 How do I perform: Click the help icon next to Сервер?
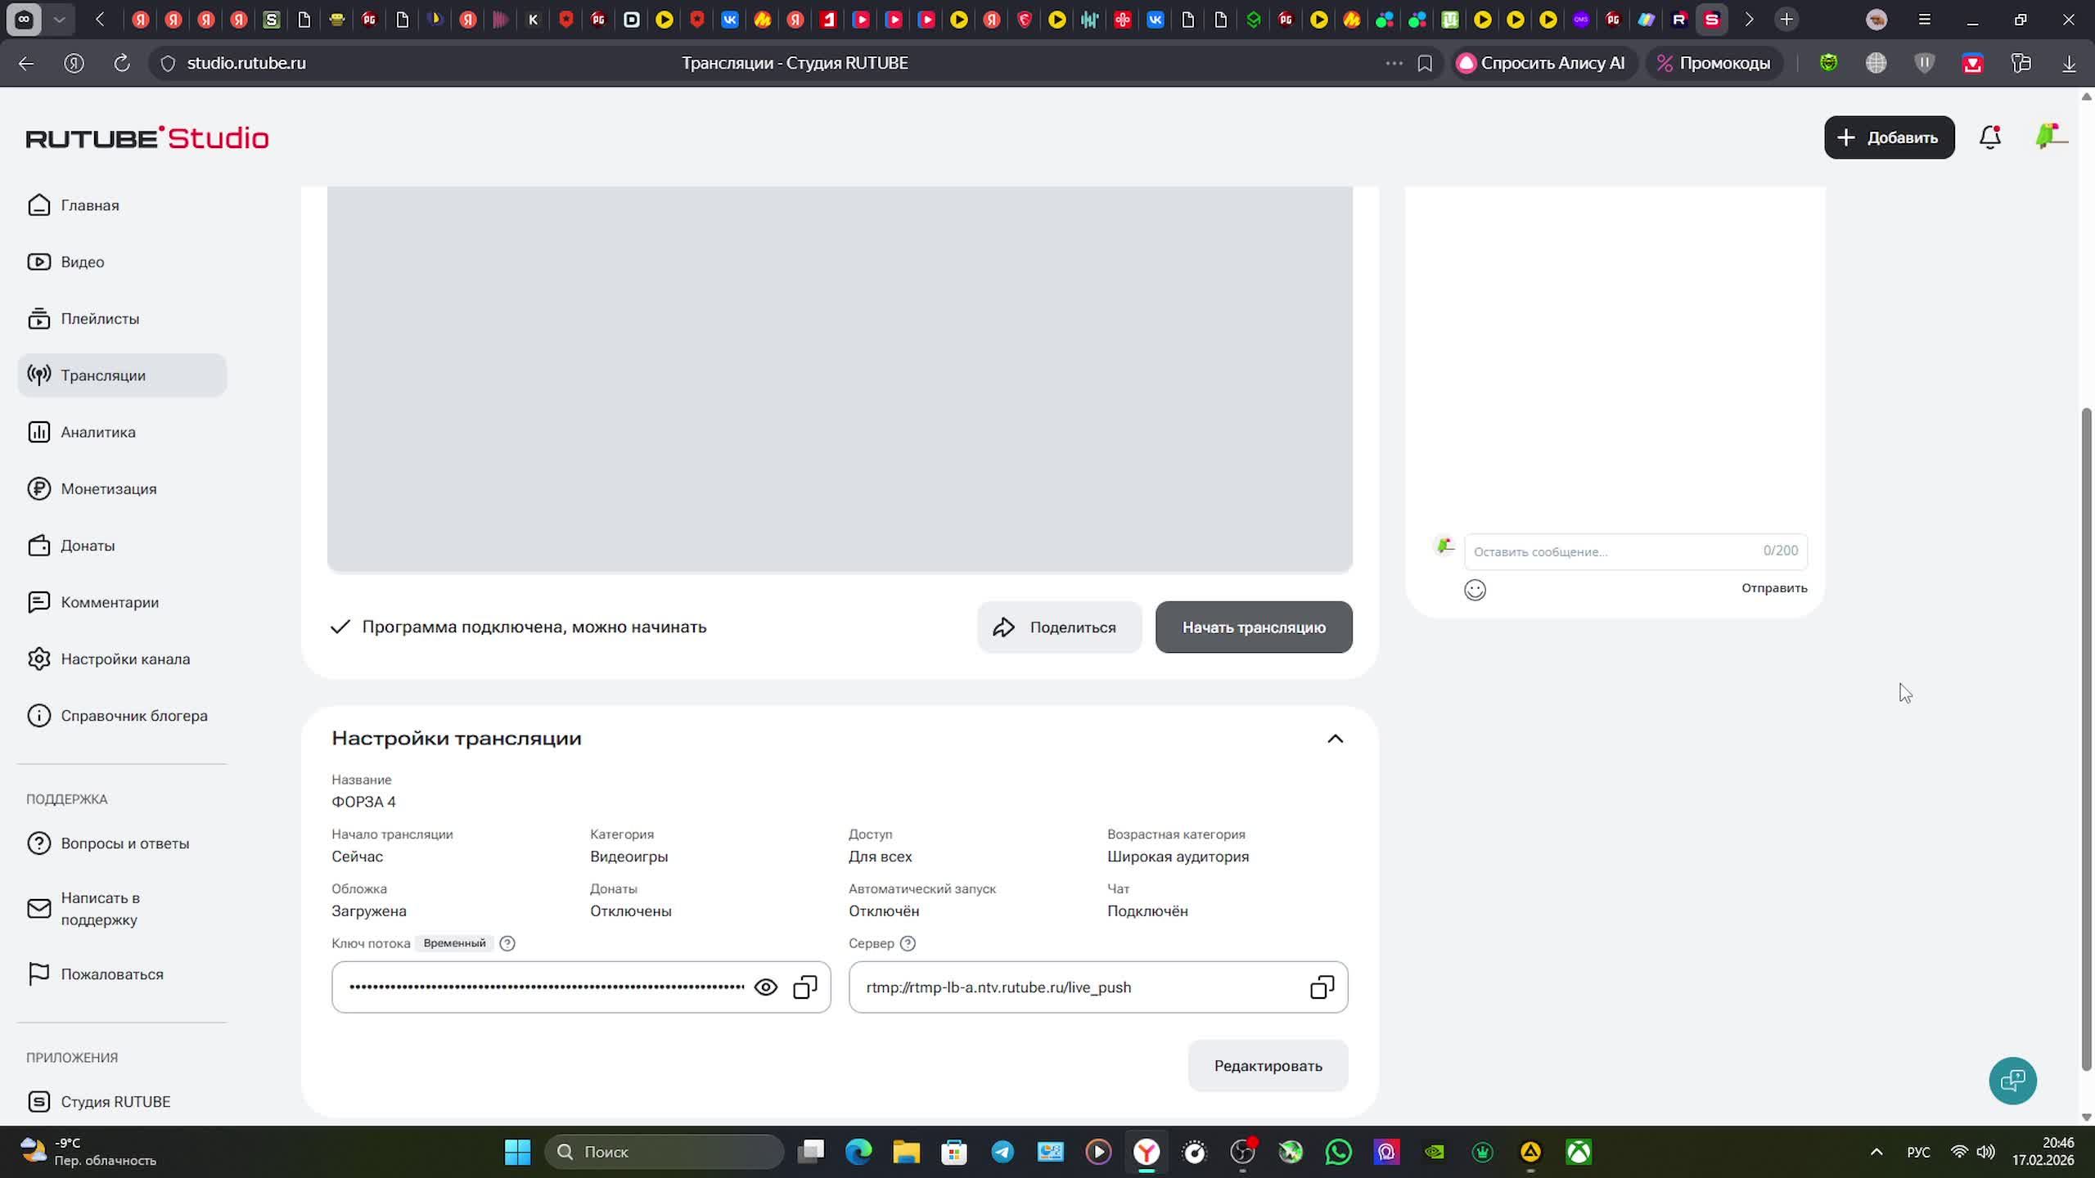click(908, 943)
